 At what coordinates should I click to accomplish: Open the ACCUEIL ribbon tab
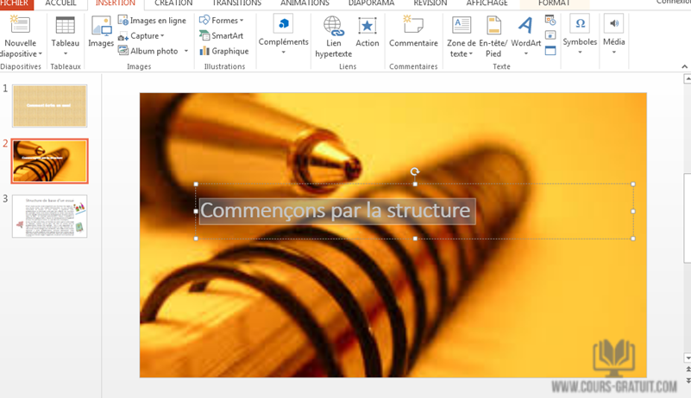[60, 3]
